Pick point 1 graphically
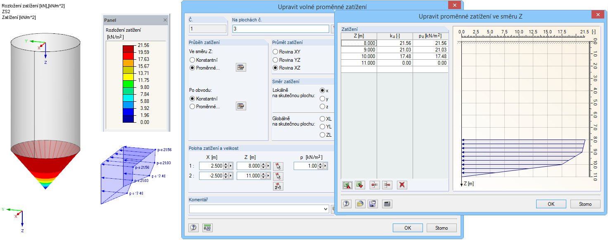The height and width of the screenshot is (240, 608). tap(278, 166)
